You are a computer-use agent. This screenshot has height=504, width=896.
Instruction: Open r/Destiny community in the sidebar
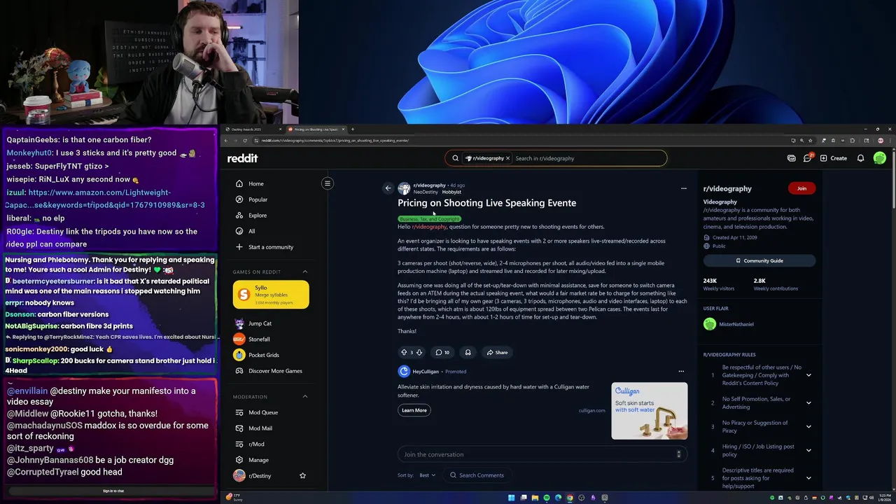pos(260,476)
